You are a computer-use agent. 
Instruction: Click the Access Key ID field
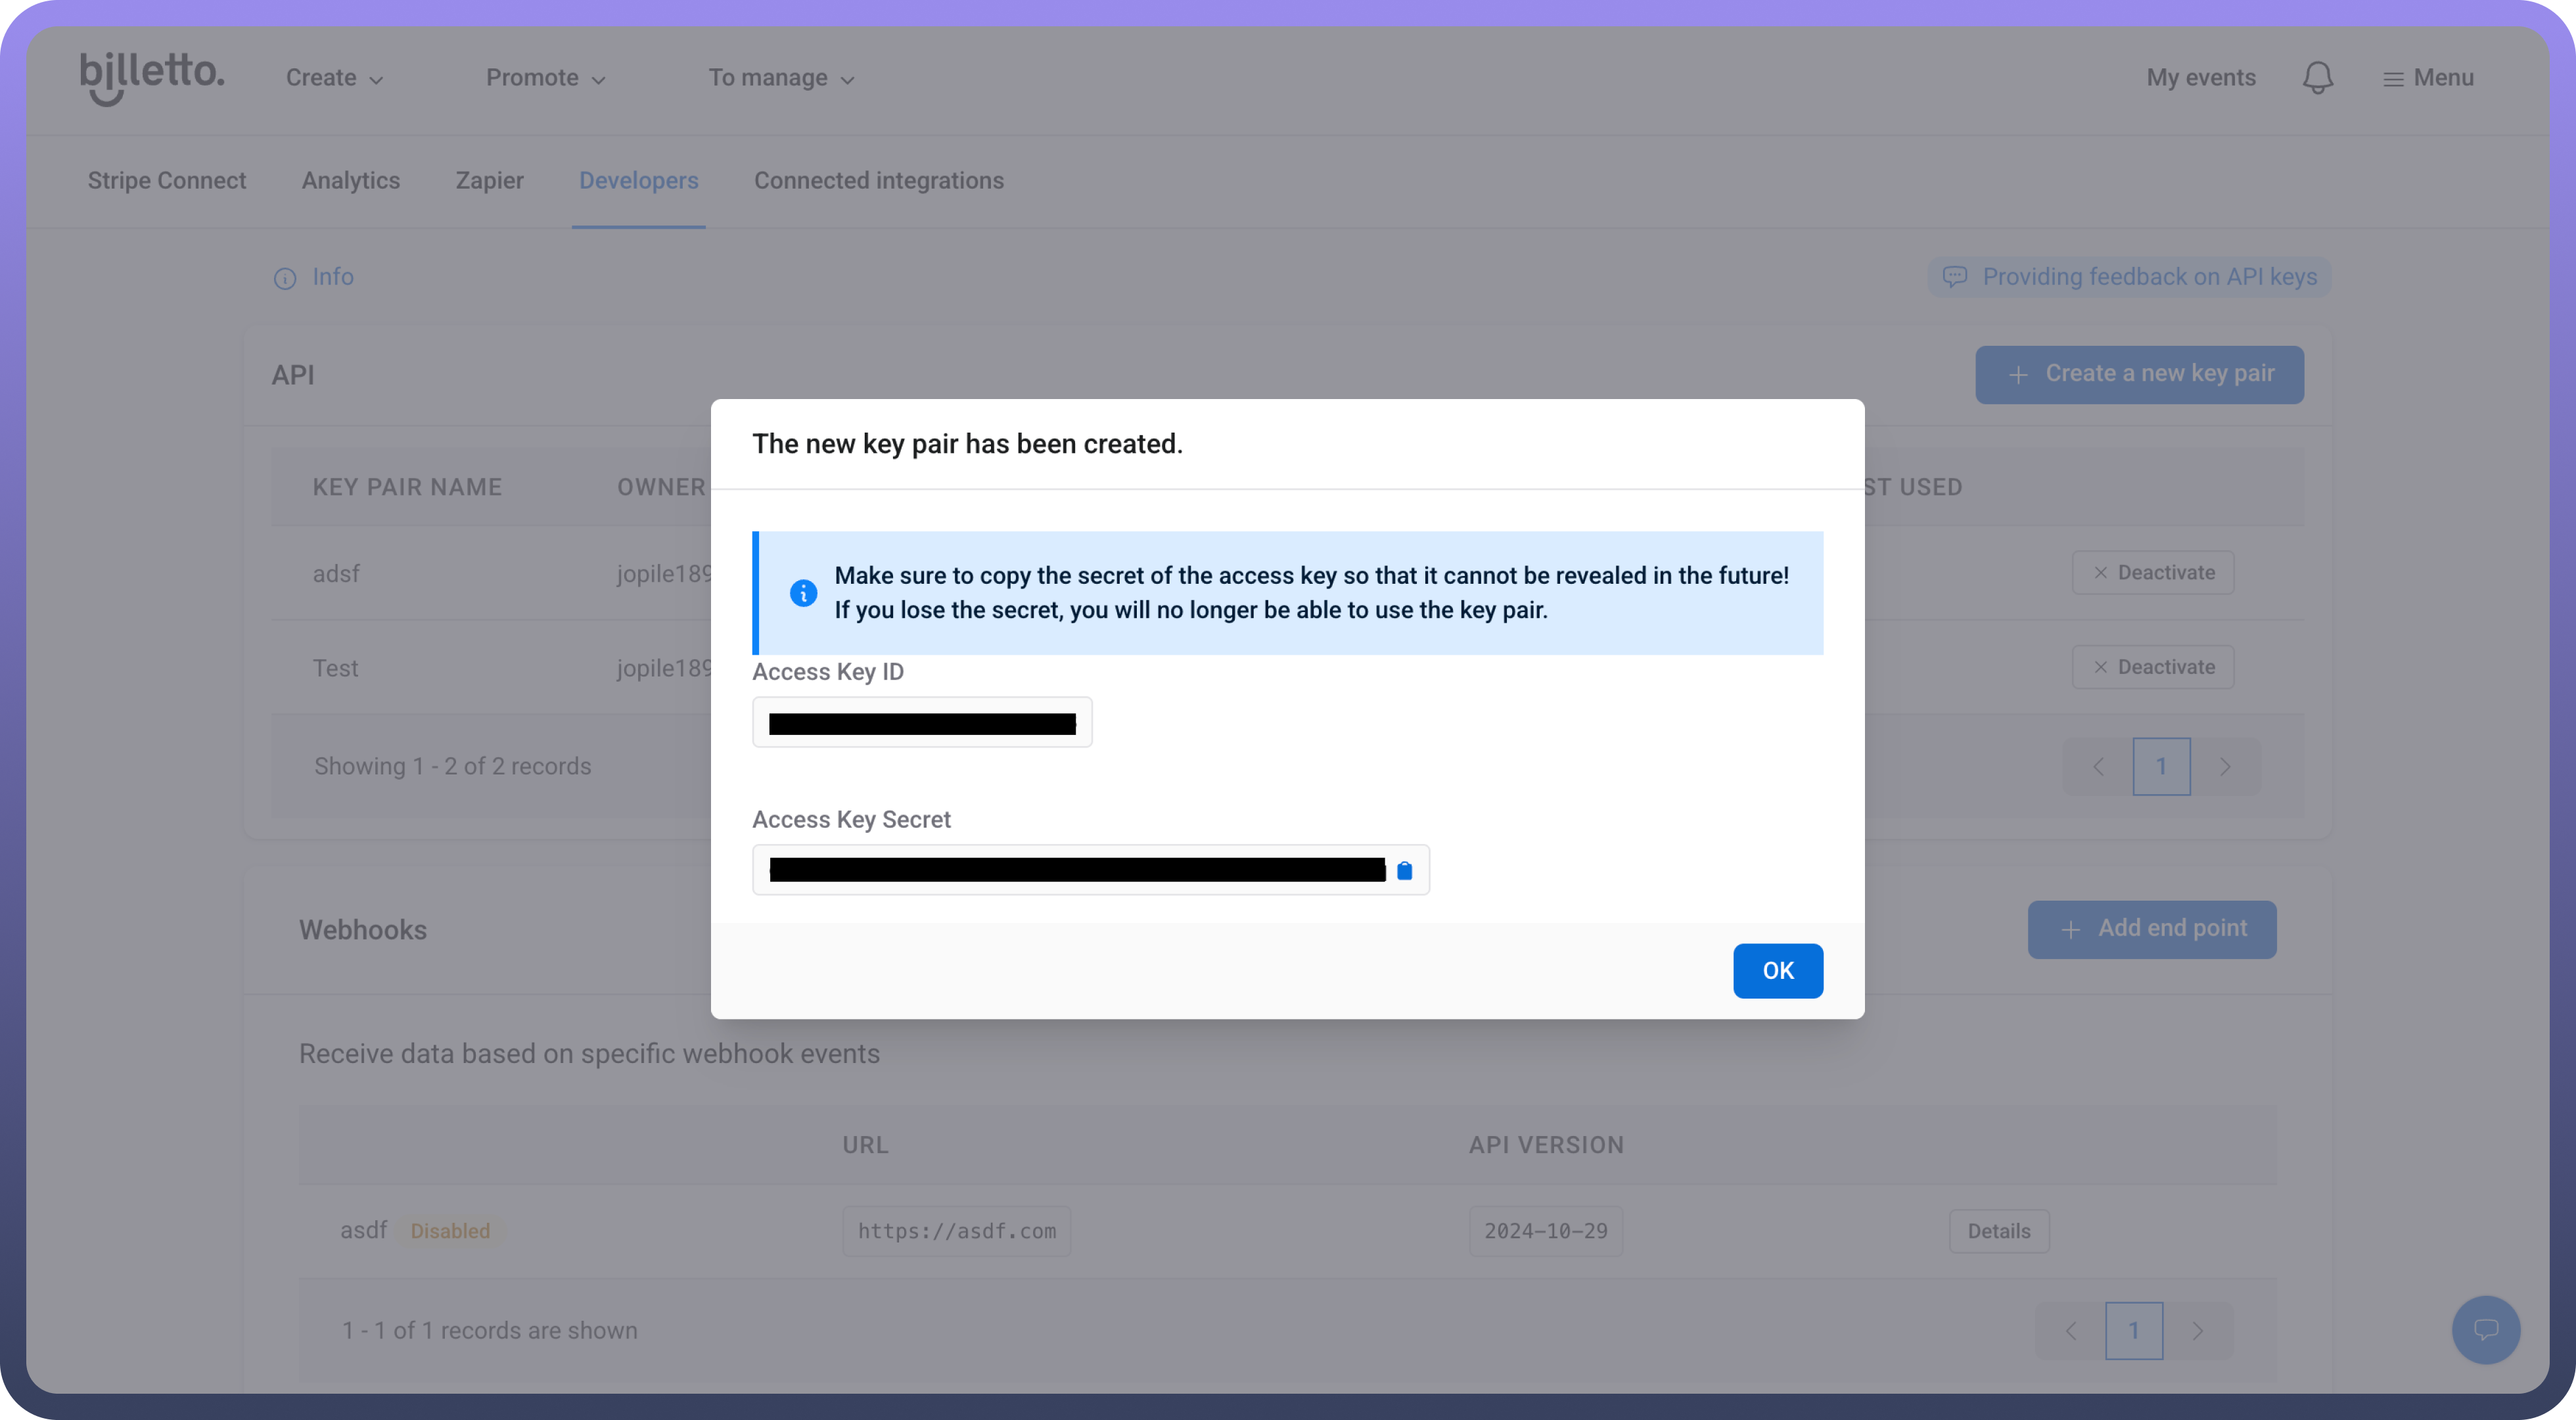(x=921, y=722)
